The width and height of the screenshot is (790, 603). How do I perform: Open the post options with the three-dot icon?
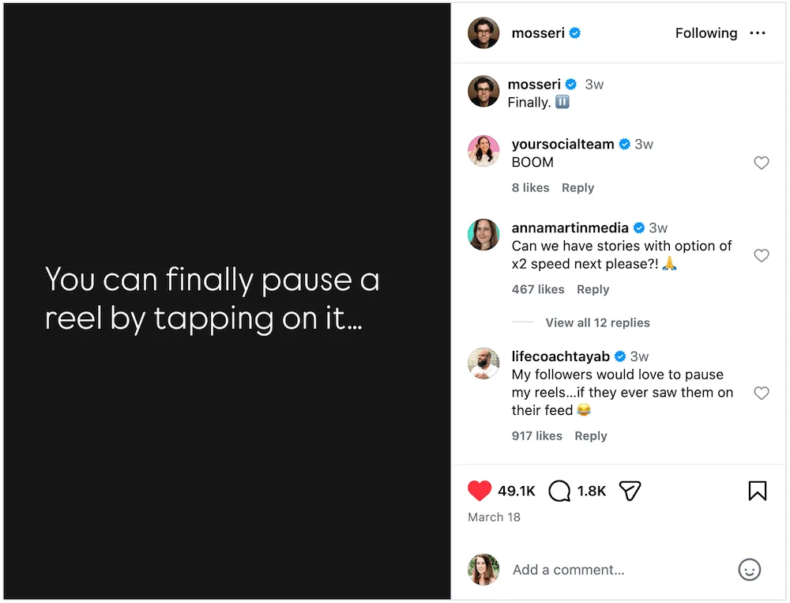[758, 33]
